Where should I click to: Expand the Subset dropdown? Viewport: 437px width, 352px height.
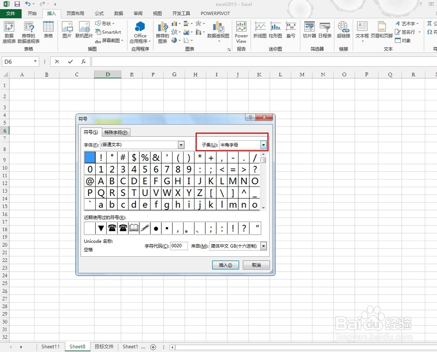pyautogui.click(x=263, y=145)
